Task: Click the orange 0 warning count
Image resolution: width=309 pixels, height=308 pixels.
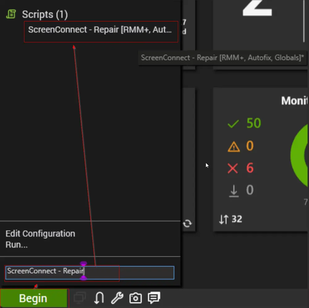Action: pos(250,146)
